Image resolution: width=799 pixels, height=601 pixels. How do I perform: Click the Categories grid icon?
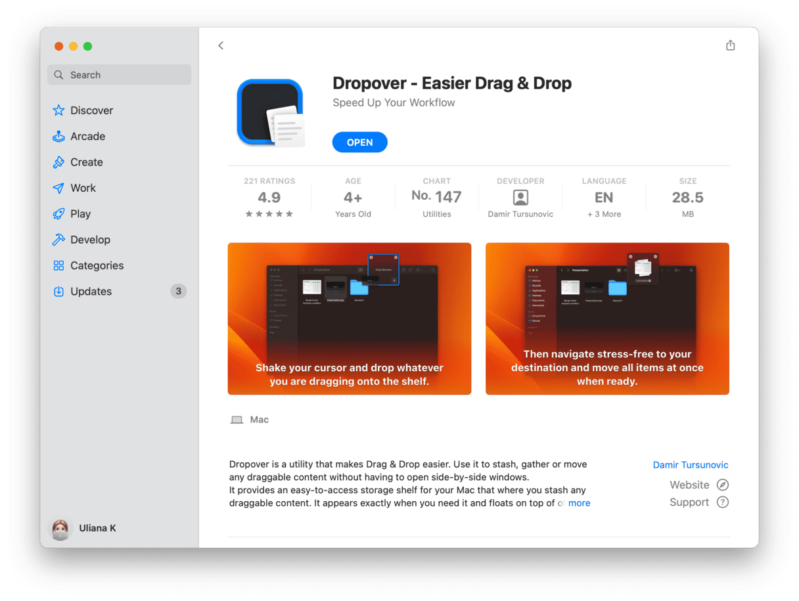(58, 265)
